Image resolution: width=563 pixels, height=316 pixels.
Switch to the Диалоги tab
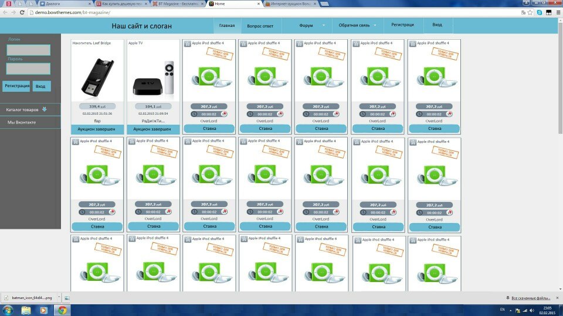(x=65, y=4)
